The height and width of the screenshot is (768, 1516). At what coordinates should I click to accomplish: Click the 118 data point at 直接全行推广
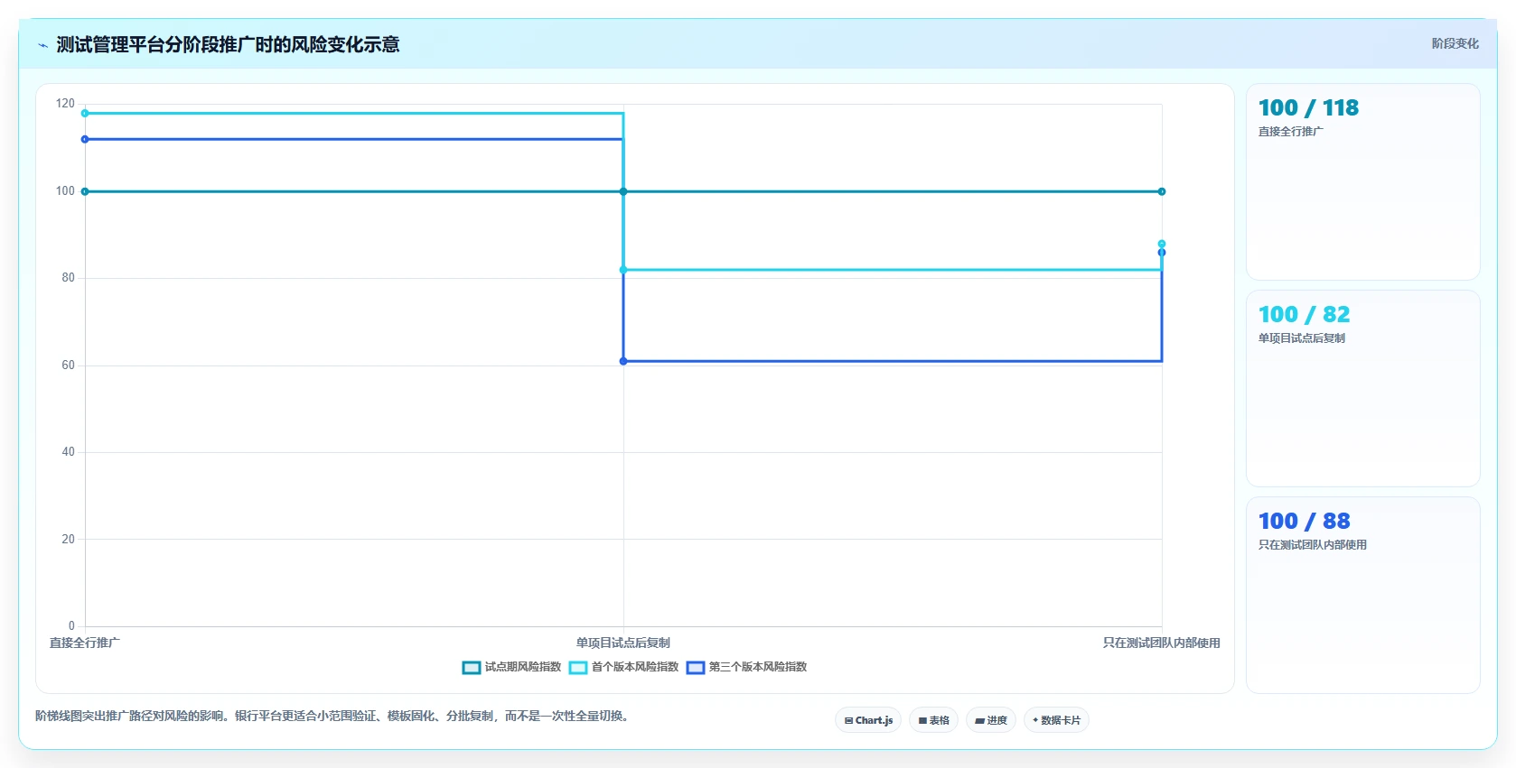tap(85, 114)
